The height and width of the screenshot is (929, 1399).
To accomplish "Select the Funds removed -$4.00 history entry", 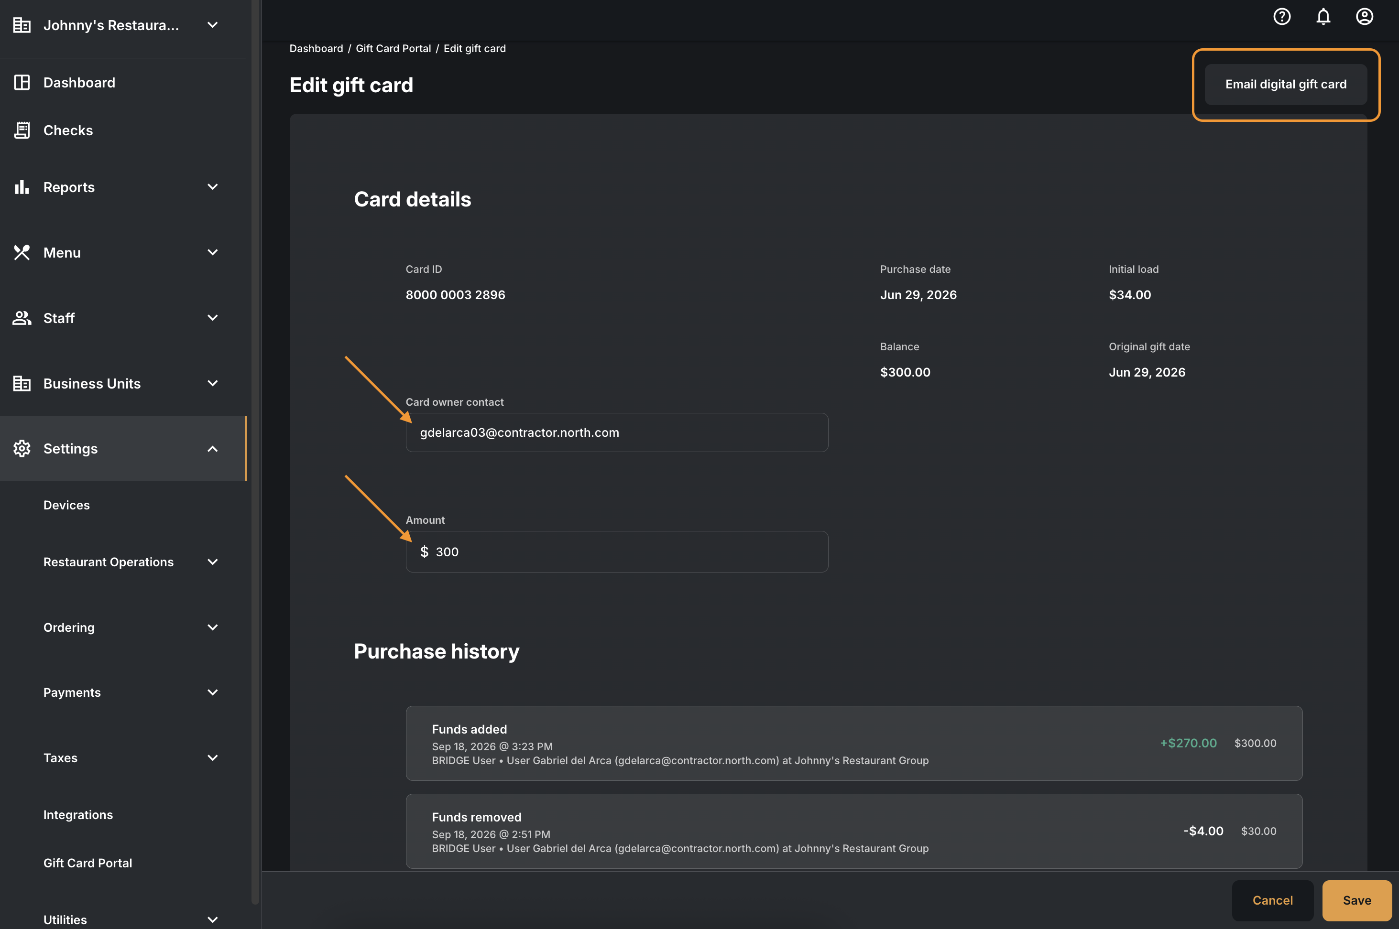I will (853, 831).
